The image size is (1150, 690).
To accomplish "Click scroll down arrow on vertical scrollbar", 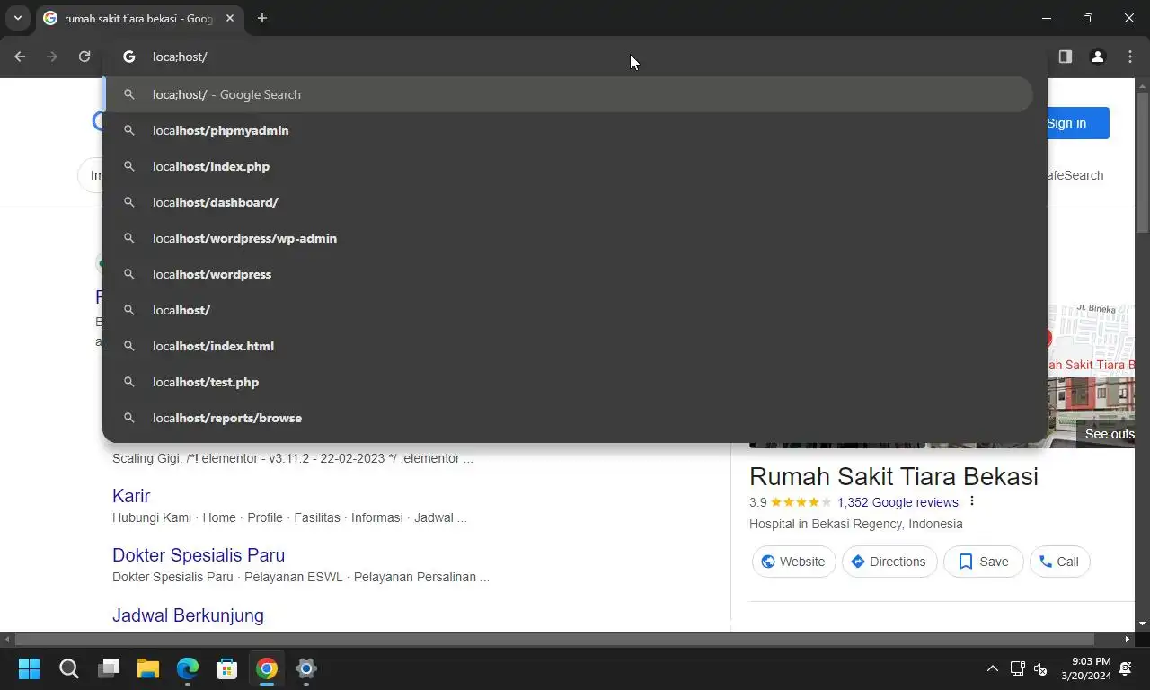I will (x=1142, y=624).
